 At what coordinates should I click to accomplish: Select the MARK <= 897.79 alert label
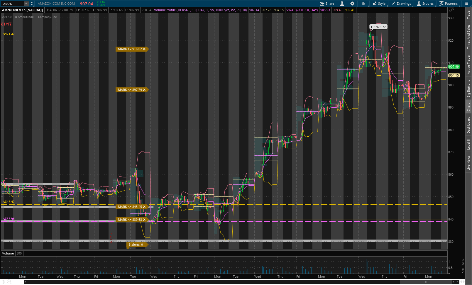click(x=130, y=90)
